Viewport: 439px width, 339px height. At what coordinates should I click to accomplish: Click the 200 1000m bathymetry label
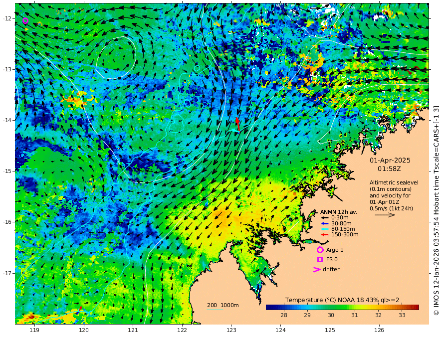coord(223,305)
